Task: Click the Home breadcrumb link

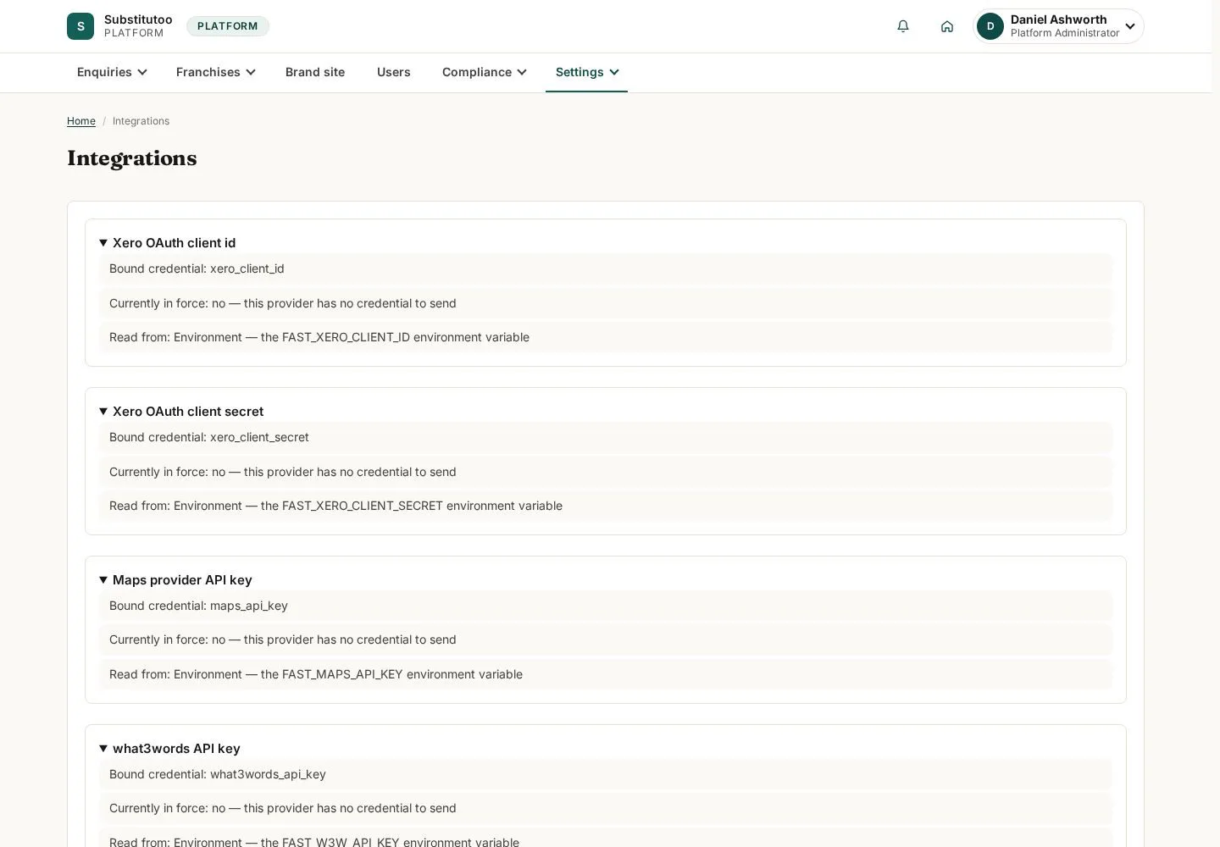Action: pyautogui.click(x=81, y=121)
